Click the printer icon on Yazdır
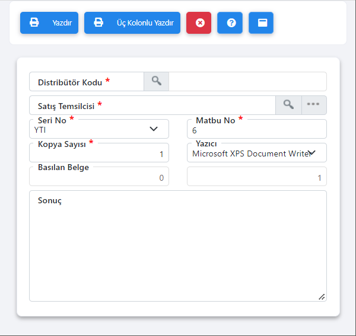356x336 pixels. [x=34, y=23]
